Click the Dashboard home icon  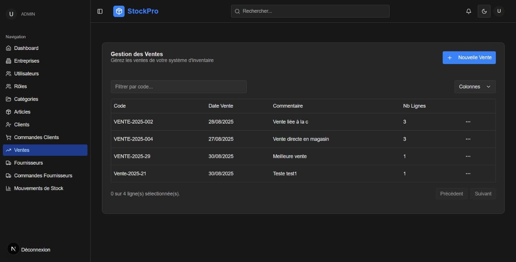[x=8, y=48]
